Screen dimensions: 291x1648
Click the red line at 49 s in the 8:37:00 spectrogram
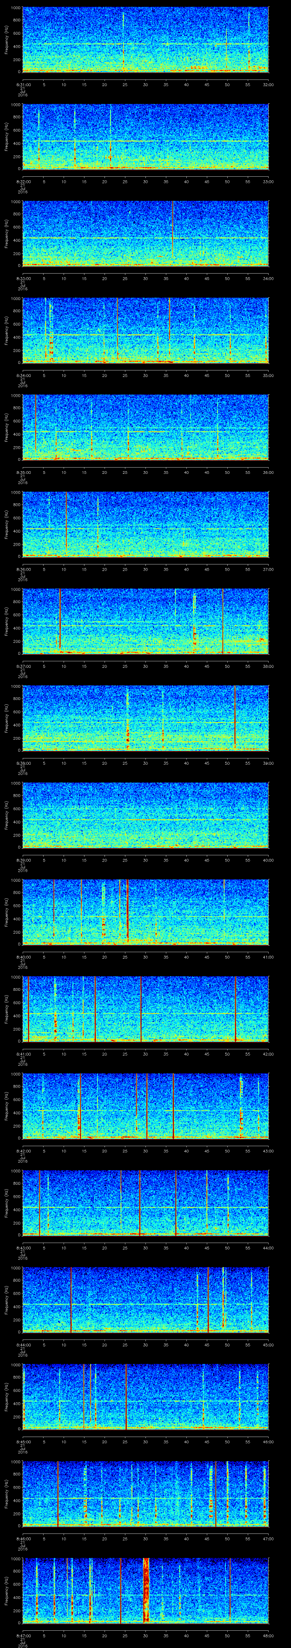pyautogui.click(x=223, y=621)
